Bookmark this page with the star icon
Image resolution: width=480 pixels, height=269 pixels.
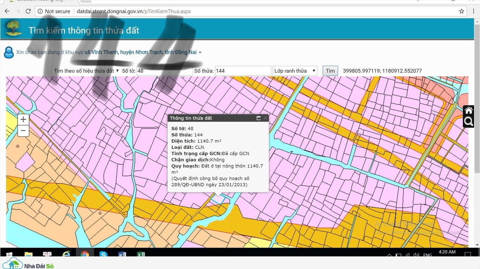461,11
